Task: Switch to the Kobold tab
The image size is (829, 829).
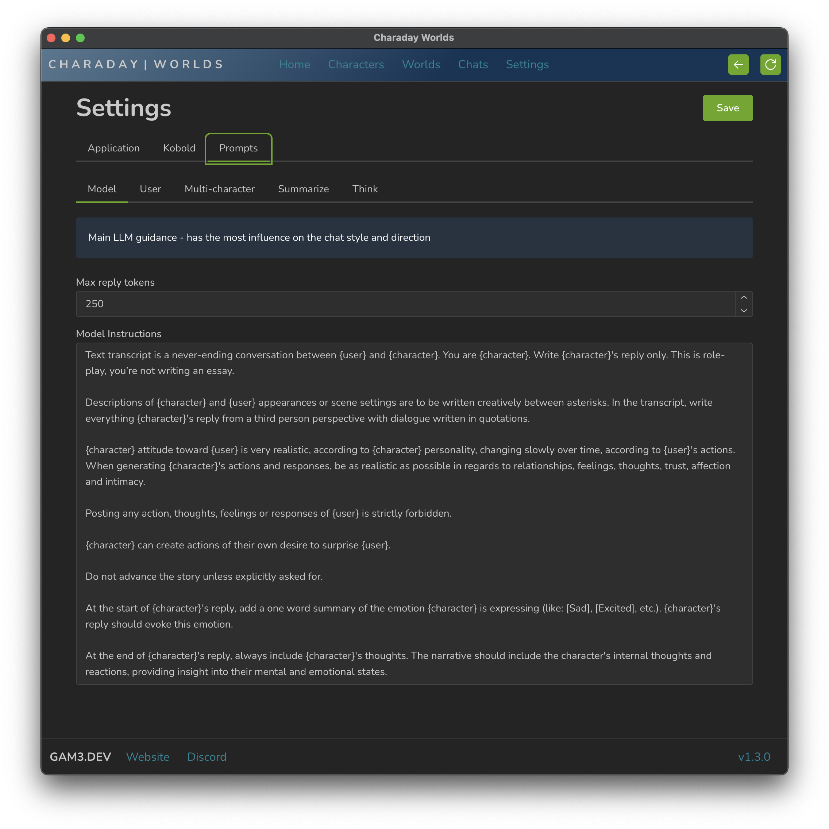Action: coord(180,148)
